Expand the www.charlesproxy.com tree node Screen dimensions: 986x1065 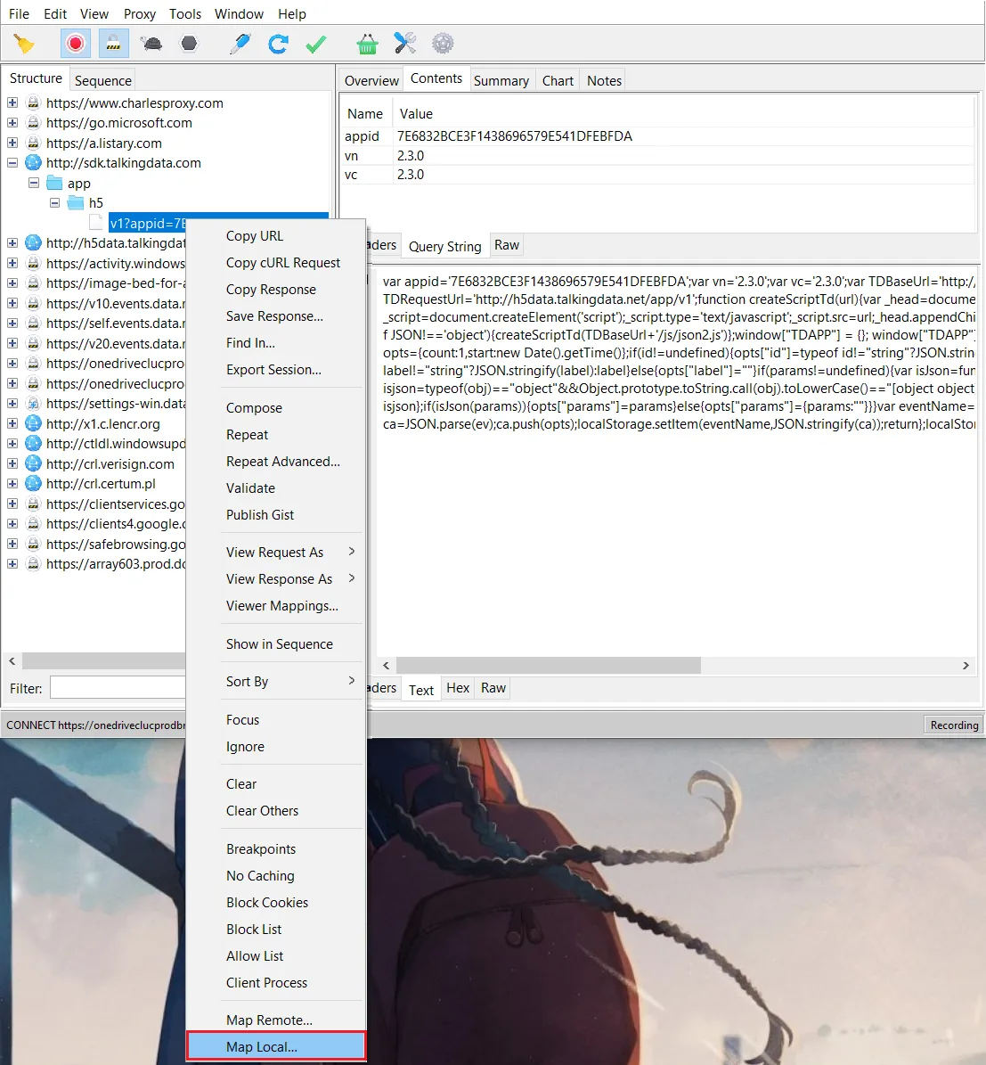12,102
